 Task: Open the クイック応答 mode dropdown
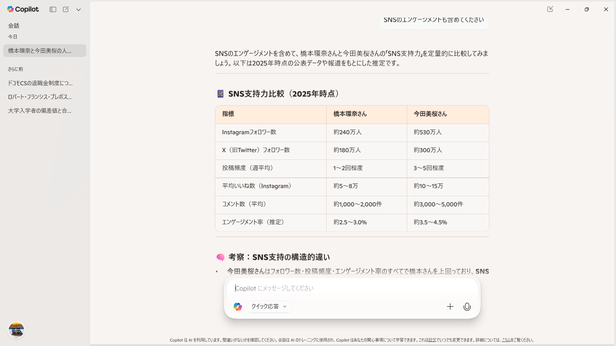[x=269, y=307]
